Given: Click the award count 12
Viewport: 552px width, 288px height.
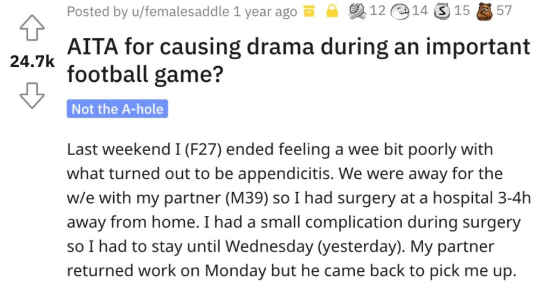Looking at the screenshot, I should click(377, 11).
